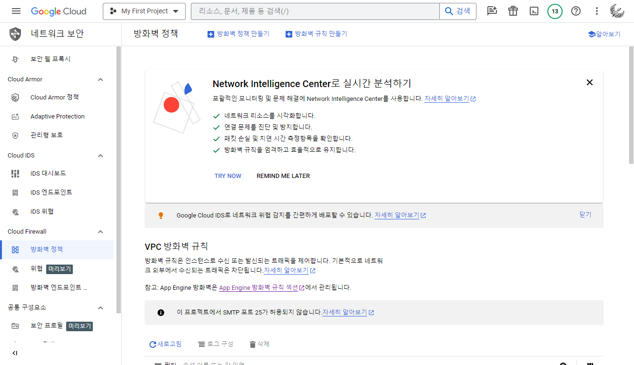634x365 pixels.
Task: Click the 삭제 delete button
Action: [259, 344]
